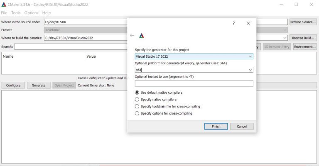Click in the source code path field
The image size is (319, 166).
tap(86, 22)
